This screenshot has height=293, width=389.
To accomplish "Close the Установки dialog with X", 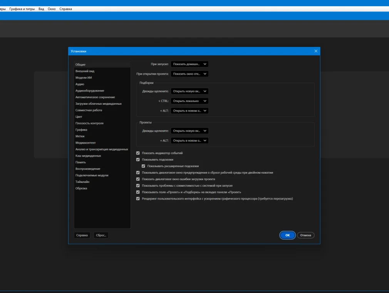I will point(316,51).
